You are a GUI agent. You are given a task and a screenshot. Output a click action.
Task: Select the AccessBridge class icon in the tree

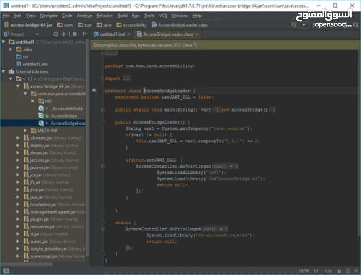point(41,116)
